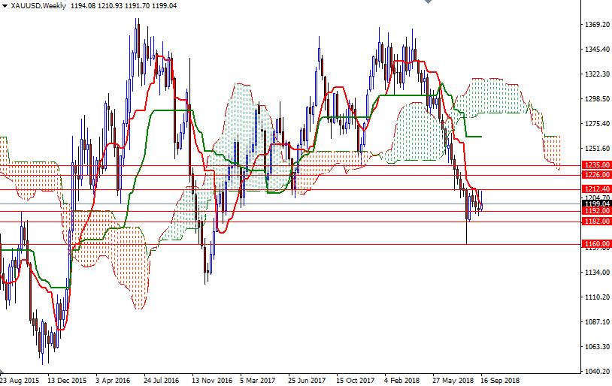Select the 1226.00 red price label
The image size is (612, 386).
click(x=595, y=175)
